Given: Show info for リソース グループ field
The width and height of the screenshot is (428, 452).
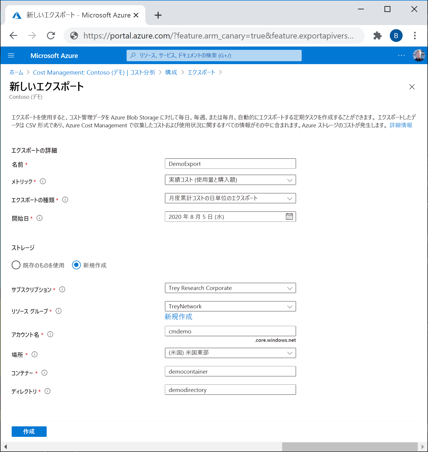Looking at the screenshot, I should (x=59, y=311).
